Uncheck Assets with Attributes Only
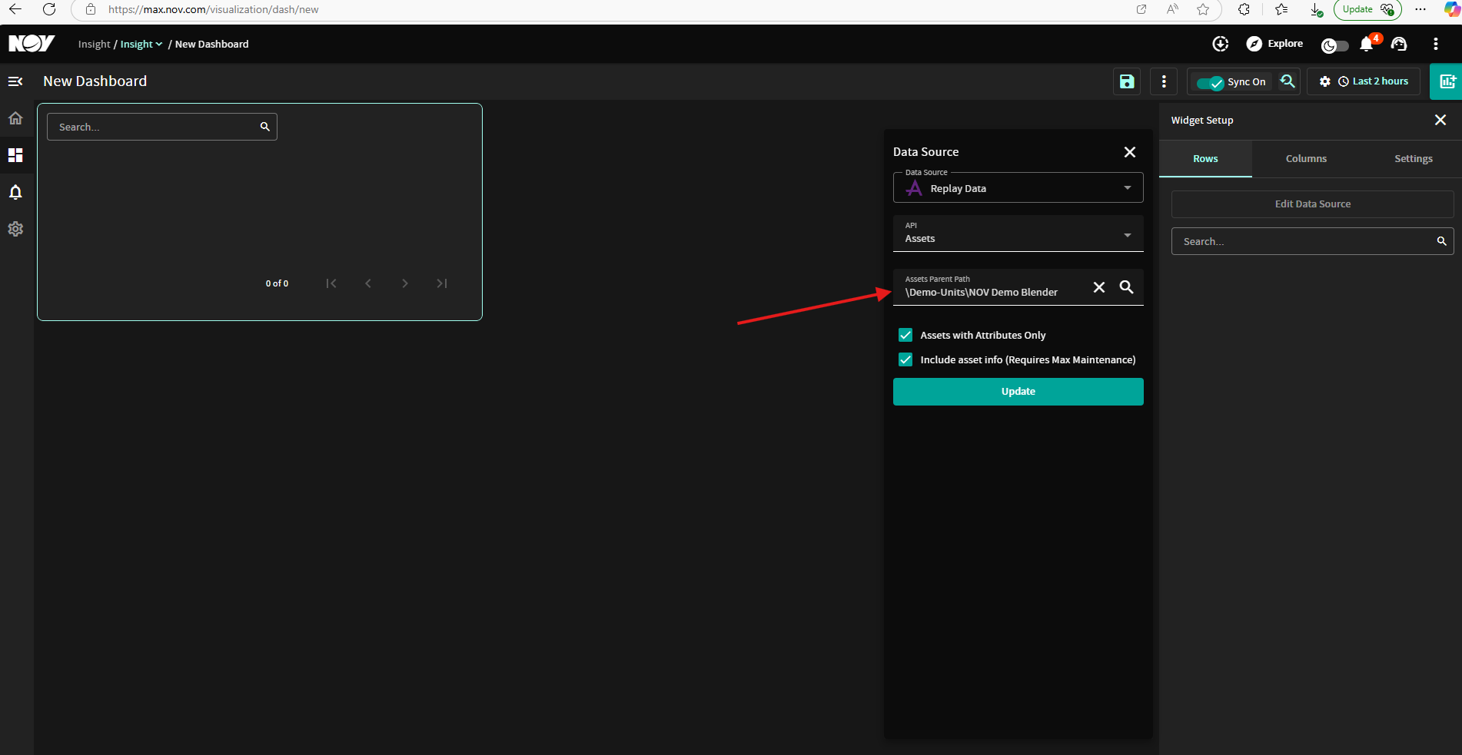Screen dimensions: 1462x755 (905, 335)
